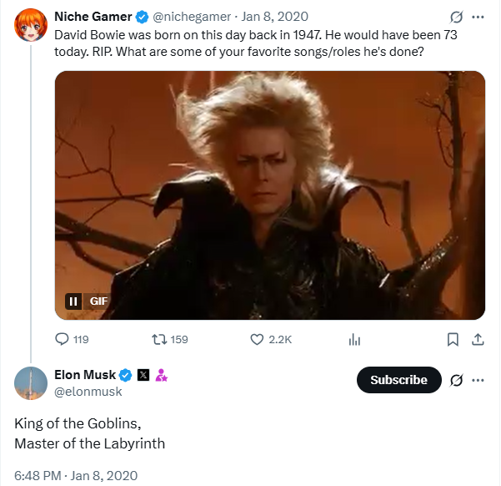Click the Grok icon on the Niche Gamer tweet
Image resolution: width=501 pixels, height=486 pixels.
pos(455,17)
